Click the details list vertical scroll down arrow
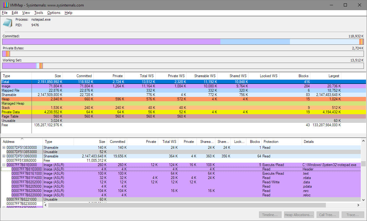The height and width of the screenshot is (221, 367). click(363, 200)
